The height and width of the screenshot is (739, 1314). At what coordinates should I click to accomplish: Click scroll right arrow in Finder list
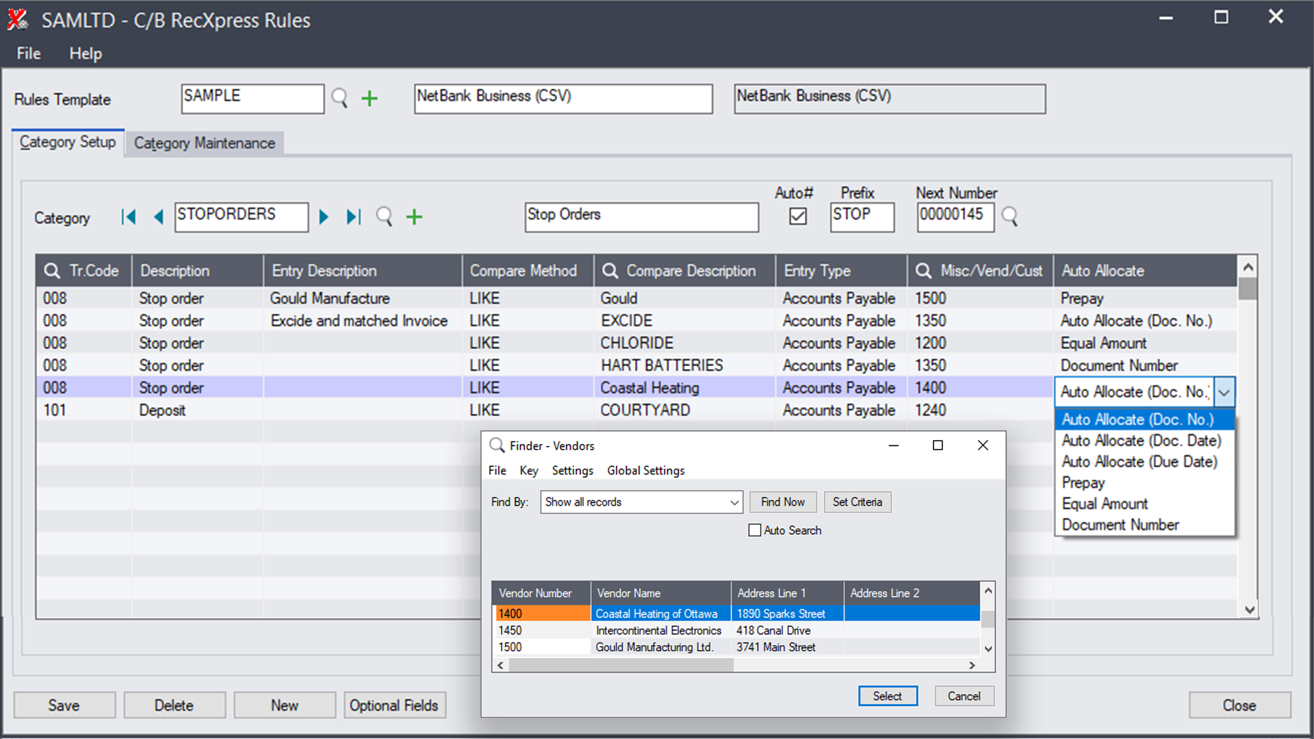(972, 665)
